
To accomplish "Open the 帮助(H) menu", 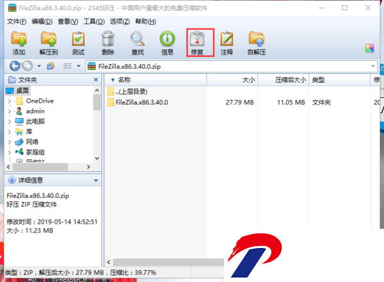I will pyautogui.click(x=145, y=22).
